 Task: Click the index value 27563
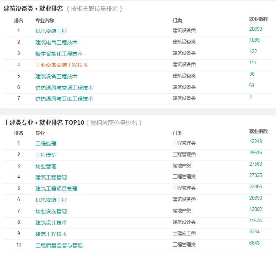(256, 164)
